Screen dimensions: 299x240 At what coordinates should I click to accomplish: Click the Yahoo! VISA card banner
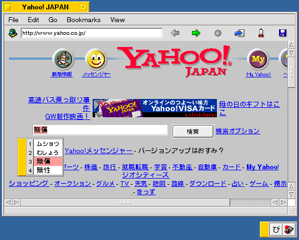155,108
